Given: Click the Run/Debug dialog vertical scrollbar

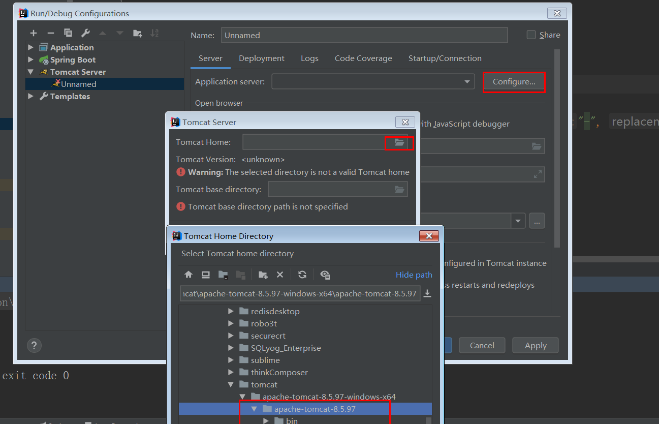Looking at the screenshot, I should pos(557,148).
